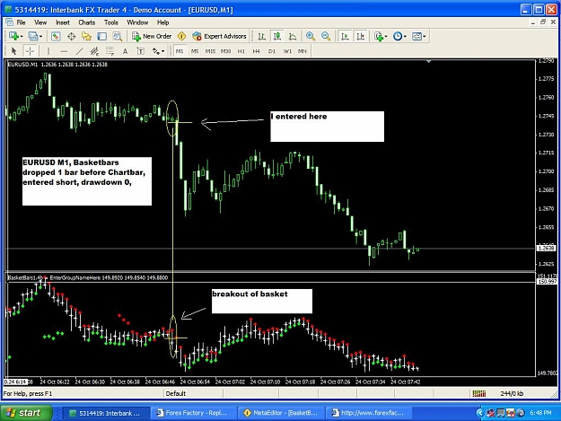This screenshot has height=421, width=561.
Task: Select the Text Label tool
Action: (141, 51)
